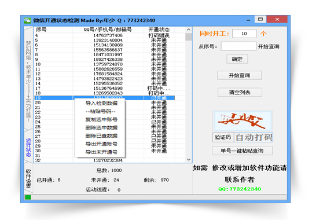The image size is (312, 220).
Task: Select row with number 17681584824
Action: coord(104,74)
